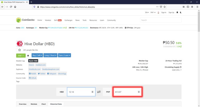Bookmark this page with Firefox star icon
The height and width of the screenshot is (107, 200).
pos(165,7)
